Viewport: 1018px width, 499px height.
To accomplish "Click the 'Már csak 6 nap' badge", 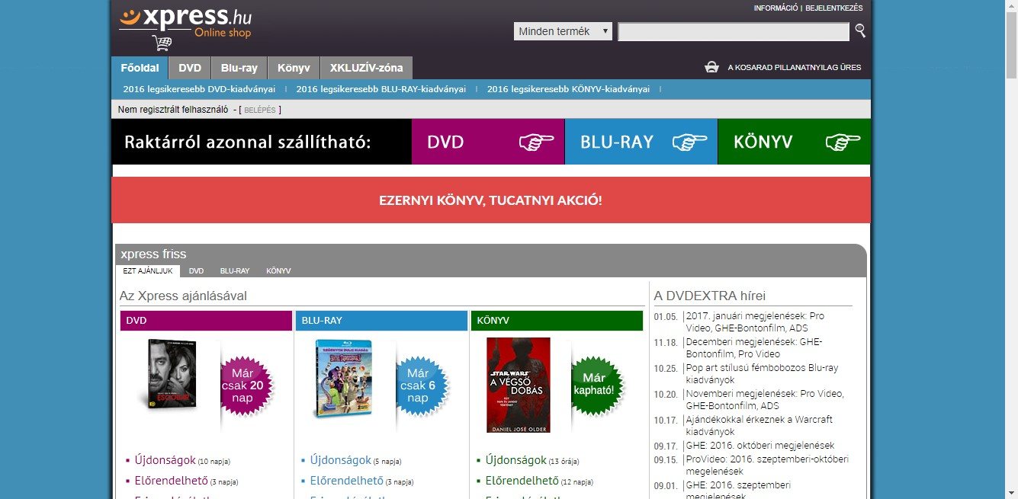I will tap(422, 387).
